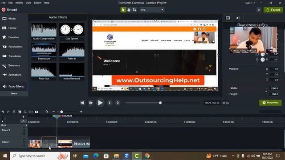Click the camera snapshot icon
The height and width of the screenshot is (160, 285).
point(37,112)
